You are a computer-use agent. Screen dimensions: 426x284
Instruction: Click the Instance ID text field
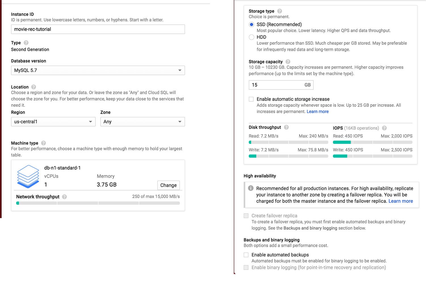point(98,29)
